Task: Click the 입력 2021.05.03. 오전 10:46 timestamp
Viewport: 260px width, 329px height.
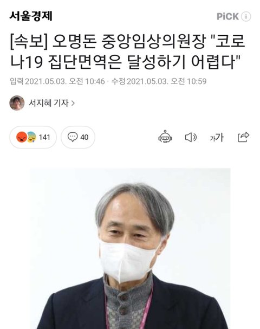Action: pos(57,81)
